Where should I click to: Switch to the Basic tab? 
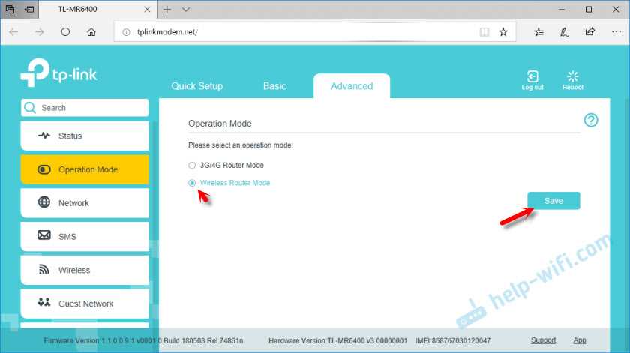coord(274,86)
